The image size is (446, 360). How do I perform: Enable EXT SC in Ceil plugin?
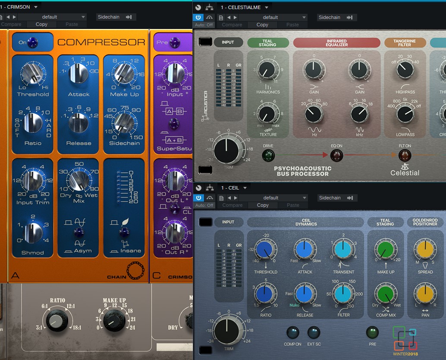tap(314, 332)
